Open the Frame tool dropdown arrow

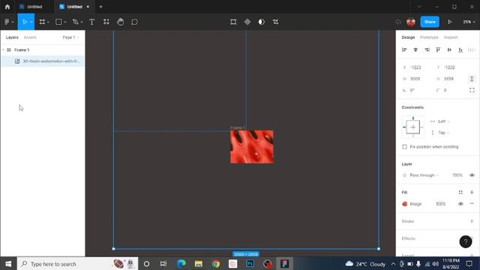point(48,22)
